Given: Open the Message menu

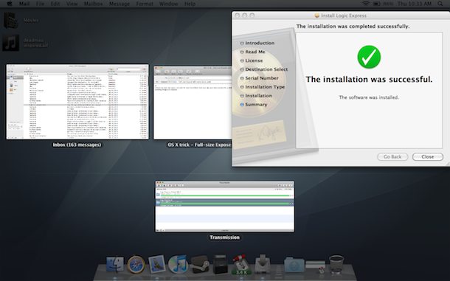Looking at the screenshot, I should pos(120,4).
